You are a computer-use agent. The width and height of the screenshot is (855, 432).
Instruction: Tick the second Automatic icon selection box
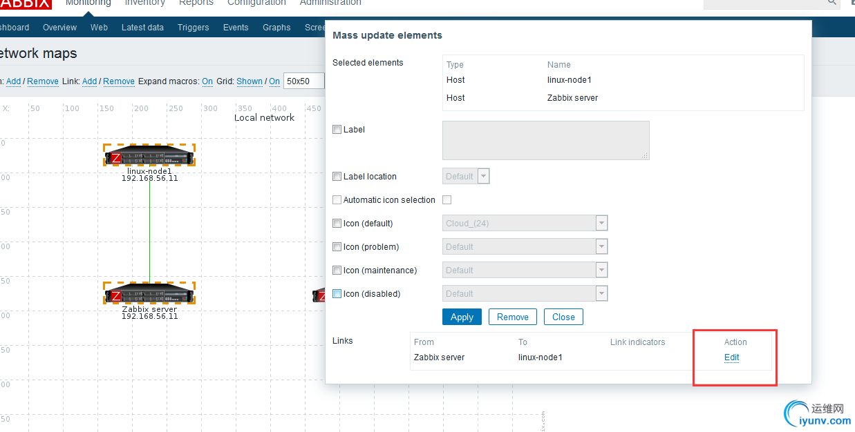447,200
